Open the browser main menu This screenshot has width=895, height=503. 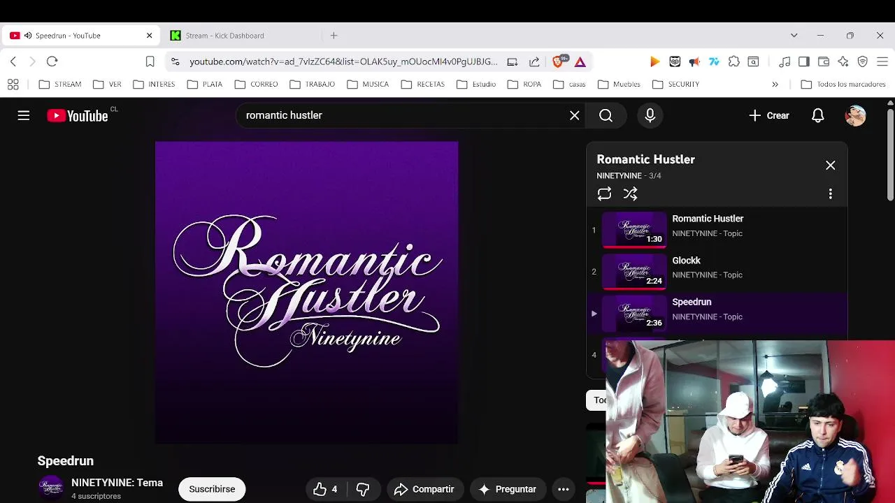click(x=882, y=61)
